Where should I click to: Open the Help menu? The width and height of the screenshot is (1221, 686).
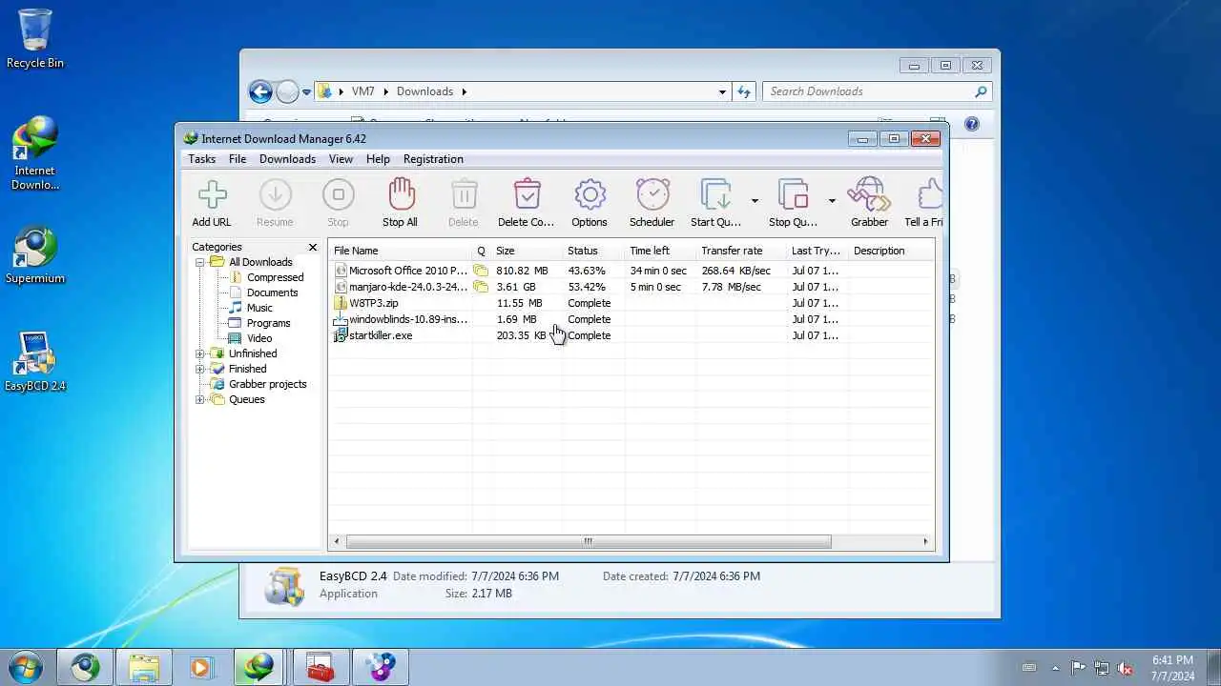point(378,159)
